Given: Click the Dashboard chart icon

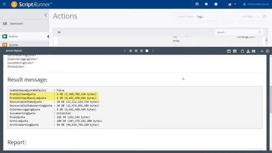Looking at the screenshot, I should [5, 23].
